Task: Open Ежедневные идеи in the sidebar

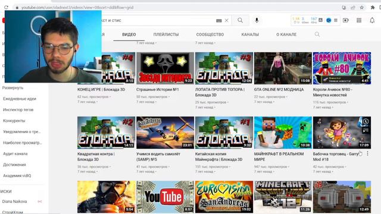Action: (20, 99)
